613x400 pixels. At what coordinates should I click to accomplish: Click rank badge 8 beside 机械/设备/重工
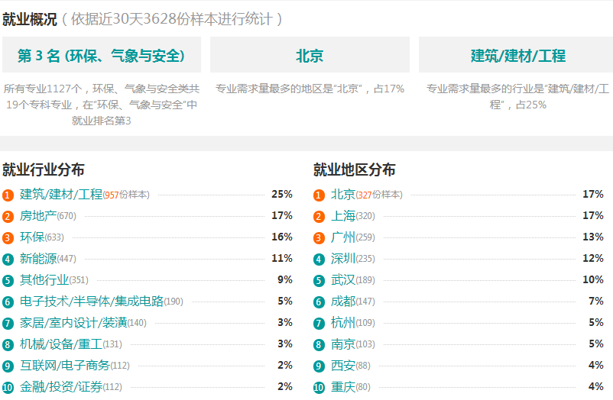pos(8,345)
